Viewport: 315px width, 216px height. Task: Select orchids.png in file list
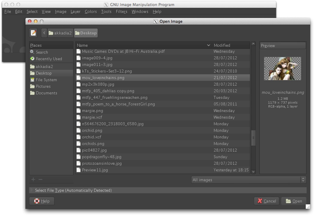pyautogui.click(x=163, y=144)
